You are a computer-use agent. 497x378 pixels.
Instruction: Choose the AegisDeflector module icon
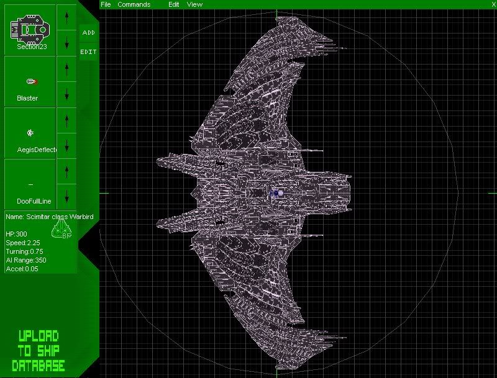pyautogui.click(x=30, y=133)
